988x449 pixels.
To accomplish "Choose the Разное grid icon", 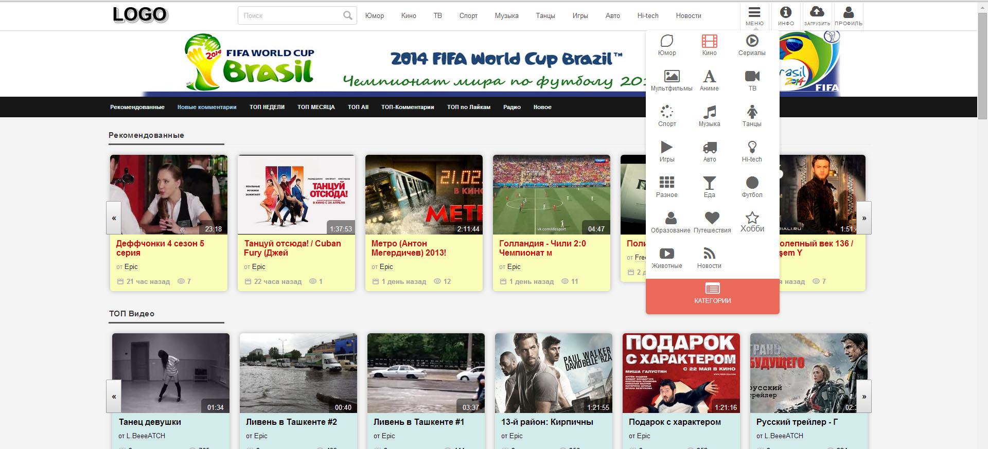I will [x=667, y=183].
